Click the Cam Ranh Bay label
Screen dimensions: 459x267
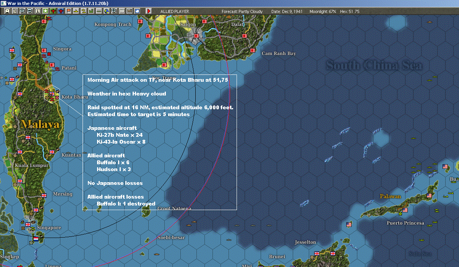click(279, 53)
